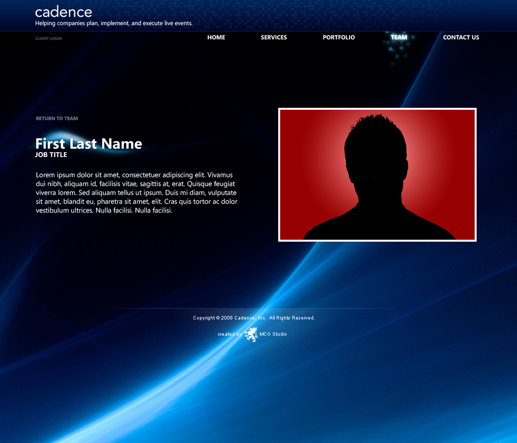The width and height of the screenshot is (517, 443).
Task: Select the Team nav item
Action: click(399, 37)
